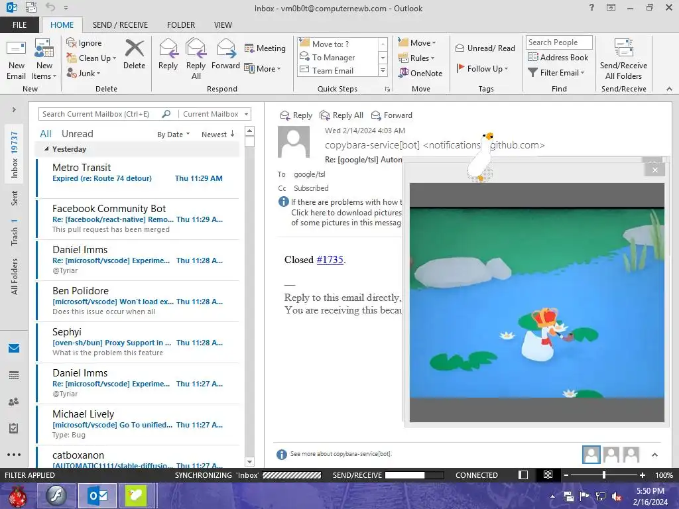This screenshot has height=509, width=679.
Task: Open the Sephyi email
Action: click(x=138, y=342)
